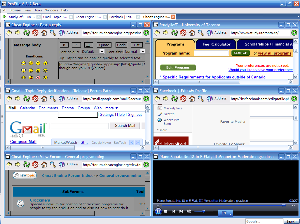The height and width of the screenshot is (224, 300).
Task: Click newtopic button in forum
Action: tap(25, 175)
